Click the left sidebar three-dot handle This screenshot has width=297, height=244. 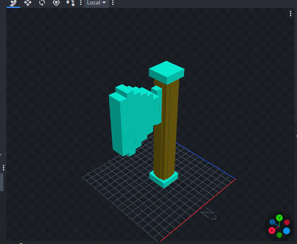3,168
